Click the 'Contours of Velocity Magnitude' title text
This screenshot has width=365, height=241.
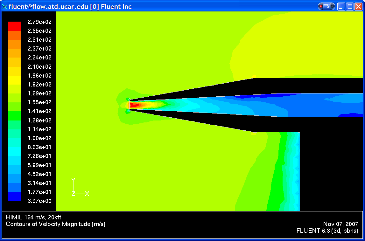click(x=56, y=224)
